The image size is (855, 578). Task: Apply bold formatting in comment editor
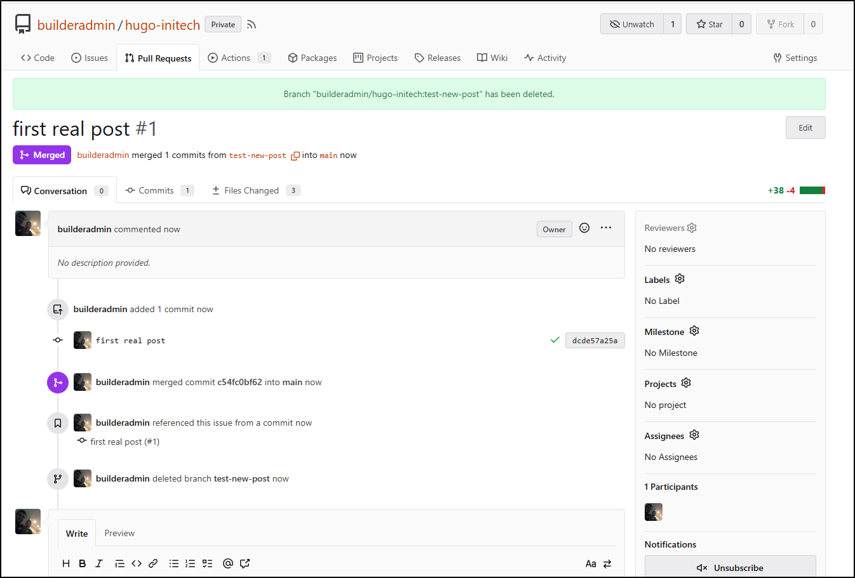click(83, 563)
